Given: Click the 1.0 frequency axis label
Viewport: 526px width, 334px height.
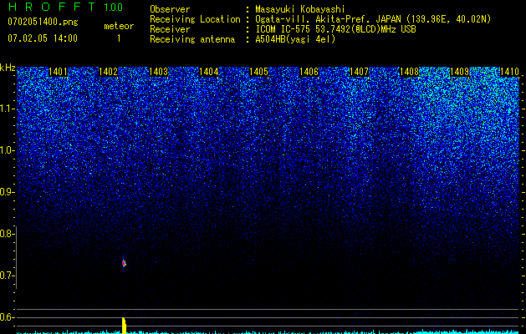Looking at the screenshot, I should 8,150.
